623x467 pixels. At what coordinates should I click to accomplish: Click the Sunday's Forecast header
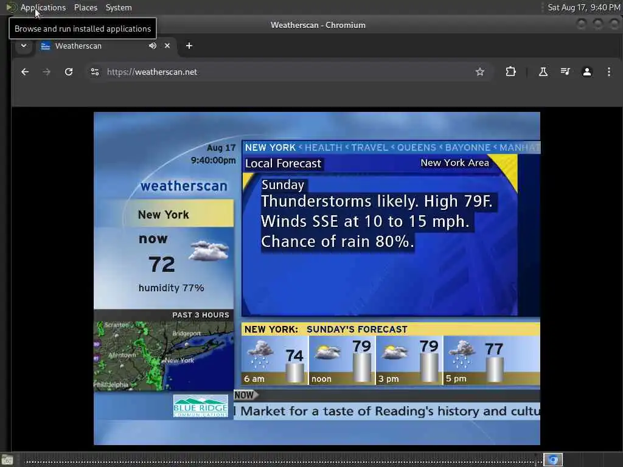pos(357,330)
